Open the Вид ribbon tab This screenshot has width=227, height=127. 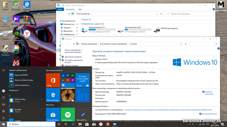80,9
